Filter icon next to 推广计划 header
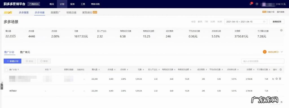The height and width of the screenshot is (108, 289). pyautogui.click(x=18, y=70)
